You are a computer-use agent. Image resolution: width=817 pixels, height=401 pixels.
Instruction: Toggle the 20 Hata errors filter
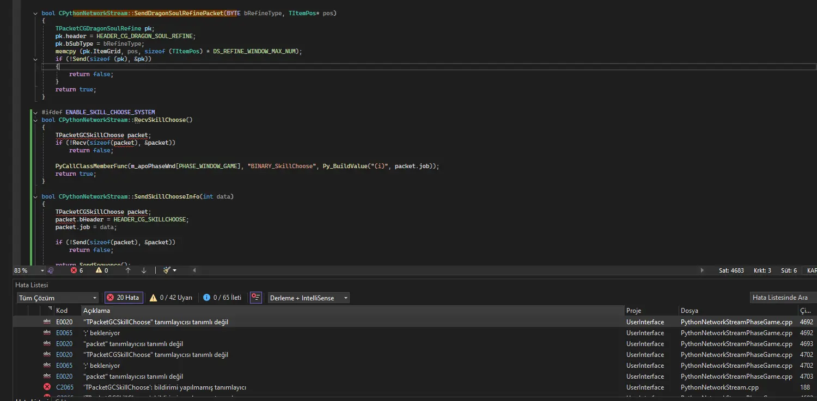pos(123,298)
